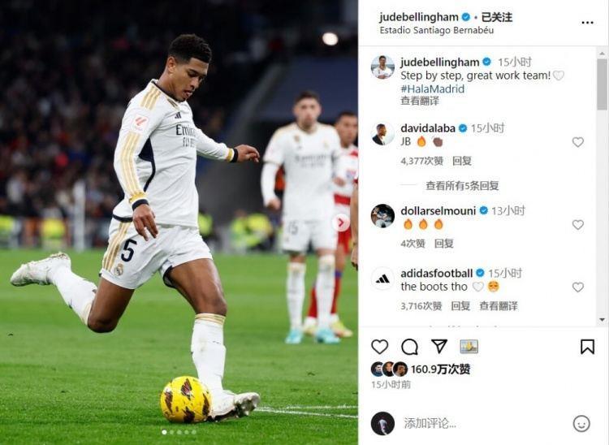Like davidalaba's comment

[x=578, y=142]
